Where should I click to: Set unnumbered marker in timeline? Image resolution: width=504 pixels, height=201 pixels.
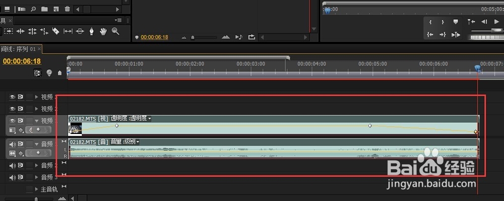tap(59, 73)
